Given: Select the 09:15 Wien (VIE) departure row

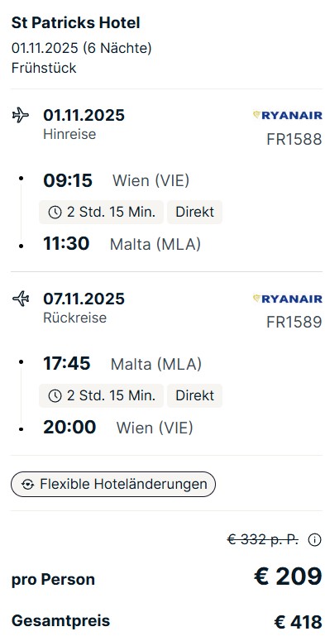Looking at the screenshot, I should 117,180.
